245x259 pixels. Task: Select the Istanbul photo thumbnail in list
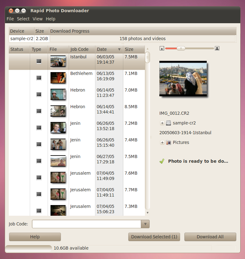tap(58, 61)
